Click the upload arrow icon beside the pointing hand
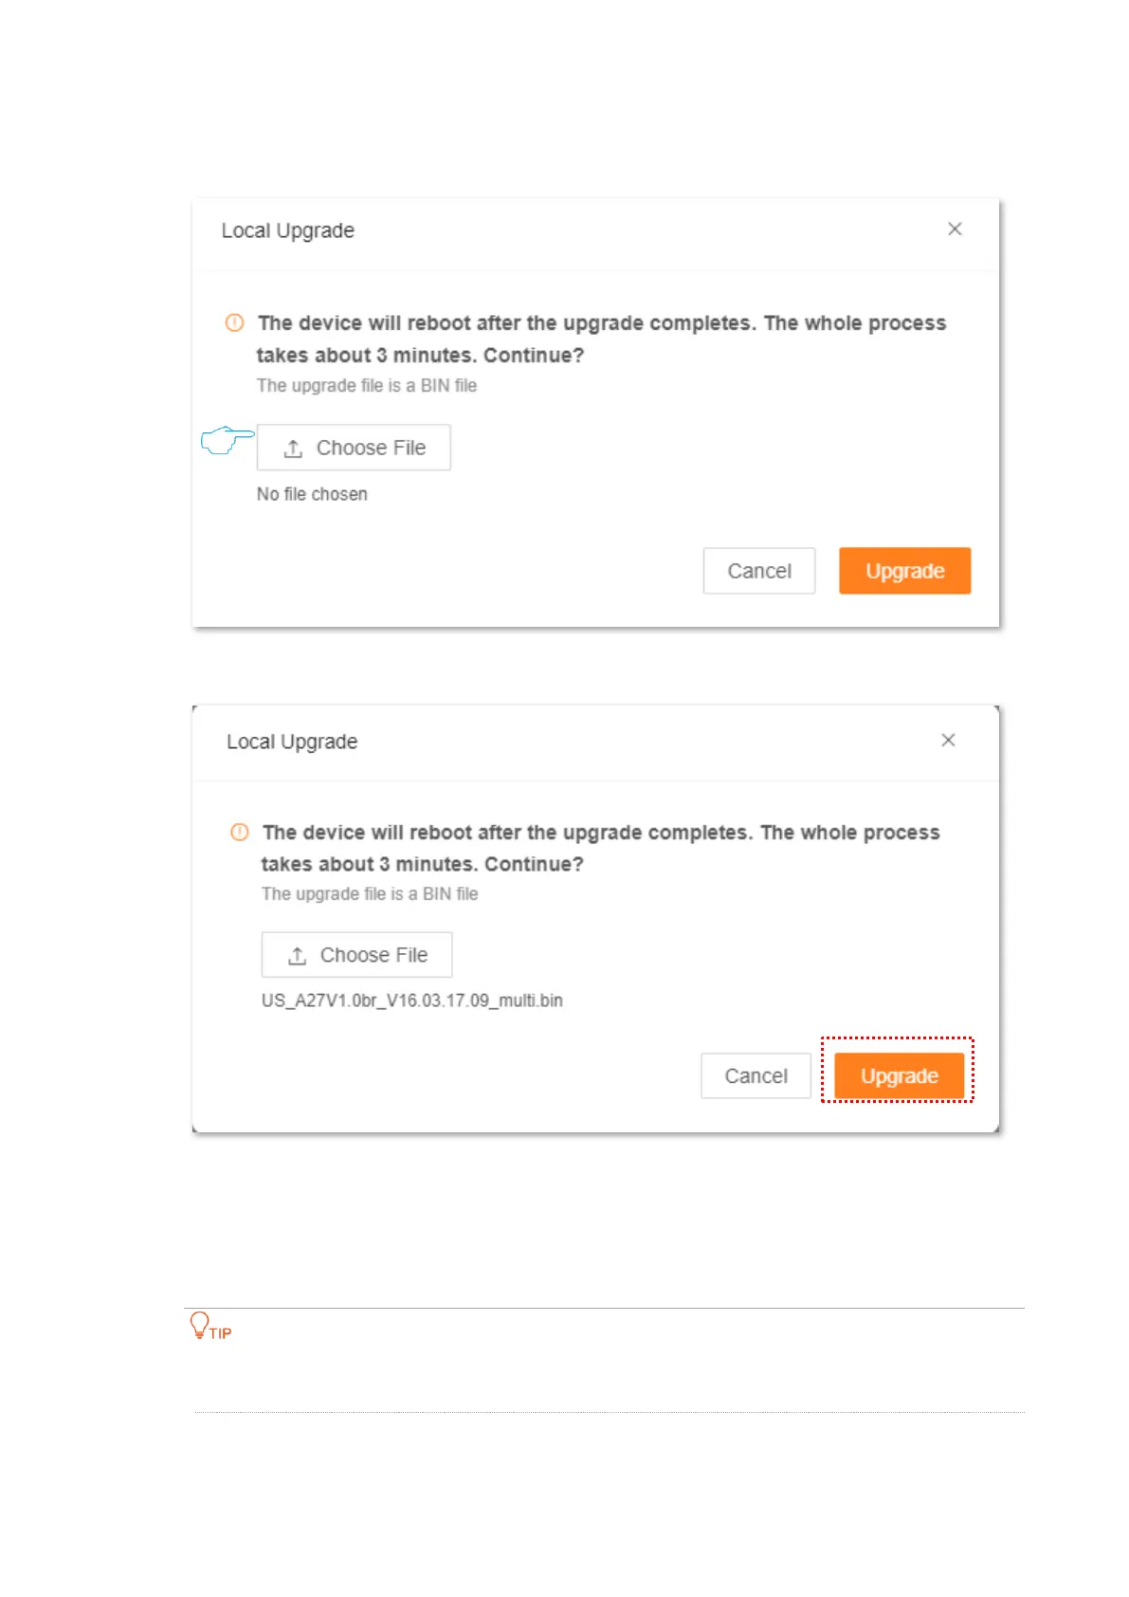The image size is (1129, 1597). (x=293, y=449)
